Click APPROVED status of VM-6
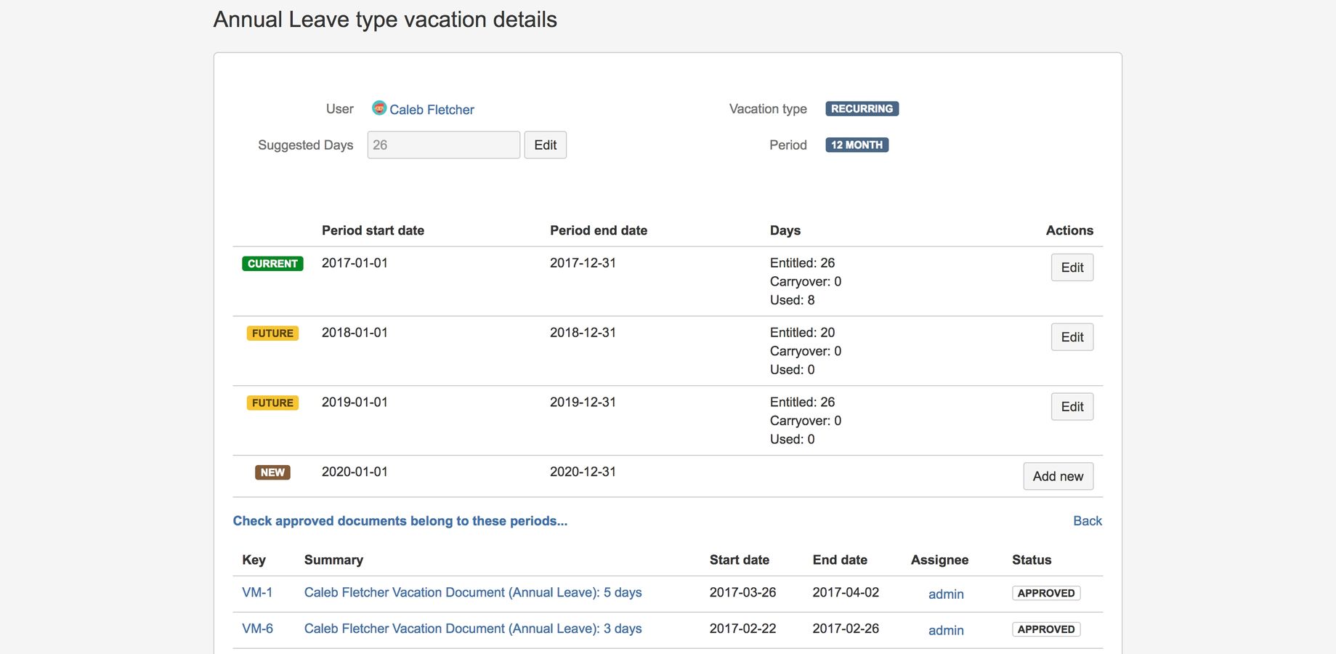Screen dimensions: 1336x654 (x=1046, y=629)
